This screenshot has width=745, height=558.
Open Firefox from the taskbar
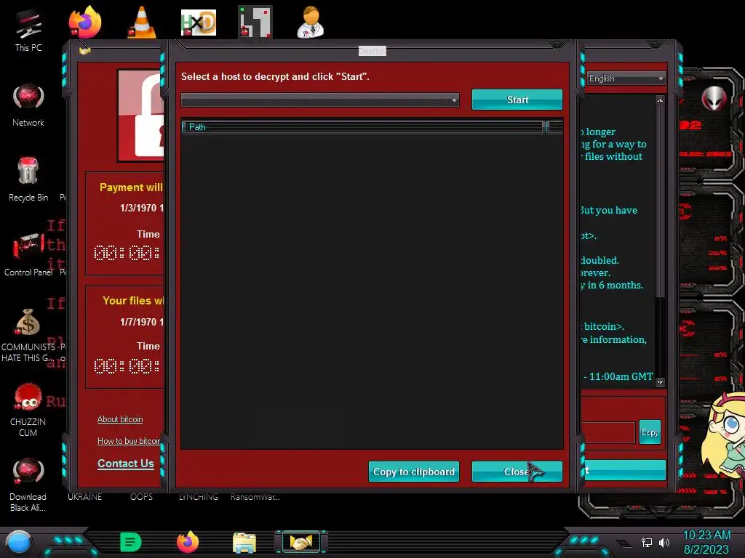pyautogui.click(x=188, y=542)
